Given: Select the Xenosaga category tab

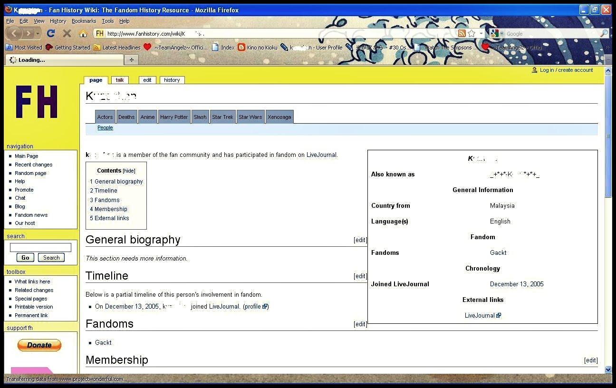Looking at the screenshot, I should (x=279, y=117).
